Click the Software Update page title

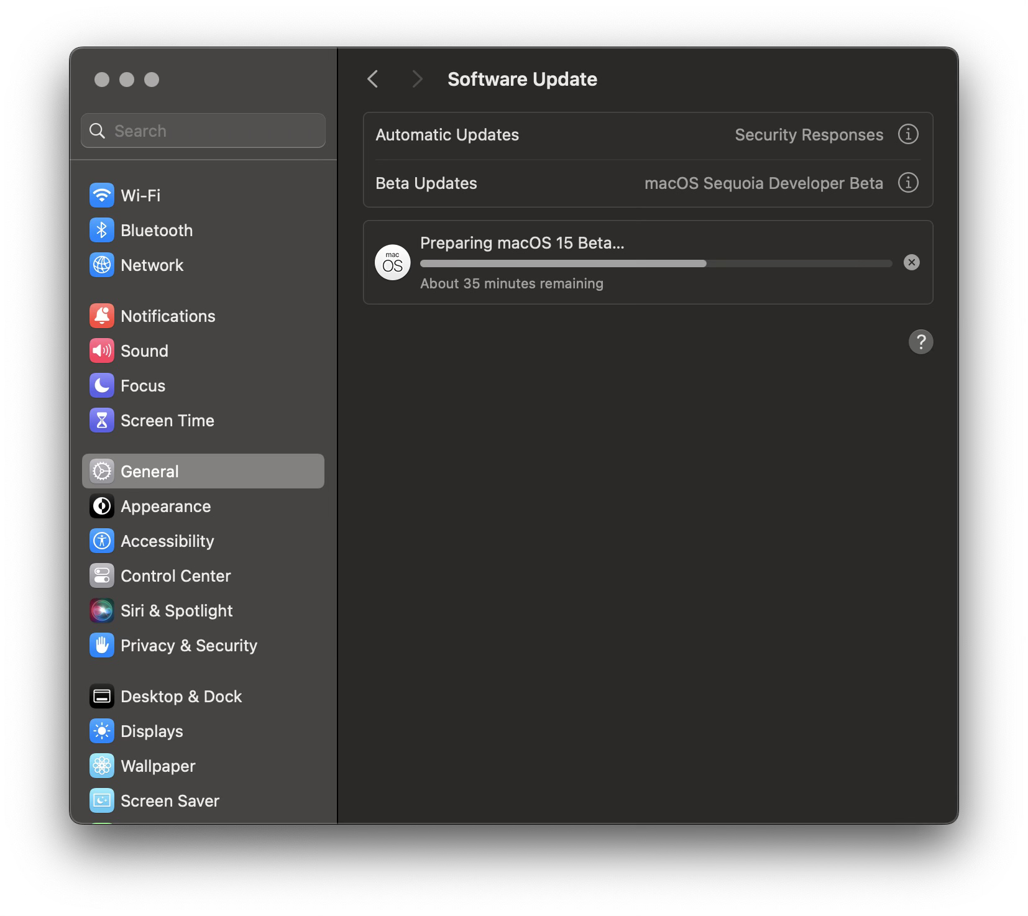(x=522, y=79)
